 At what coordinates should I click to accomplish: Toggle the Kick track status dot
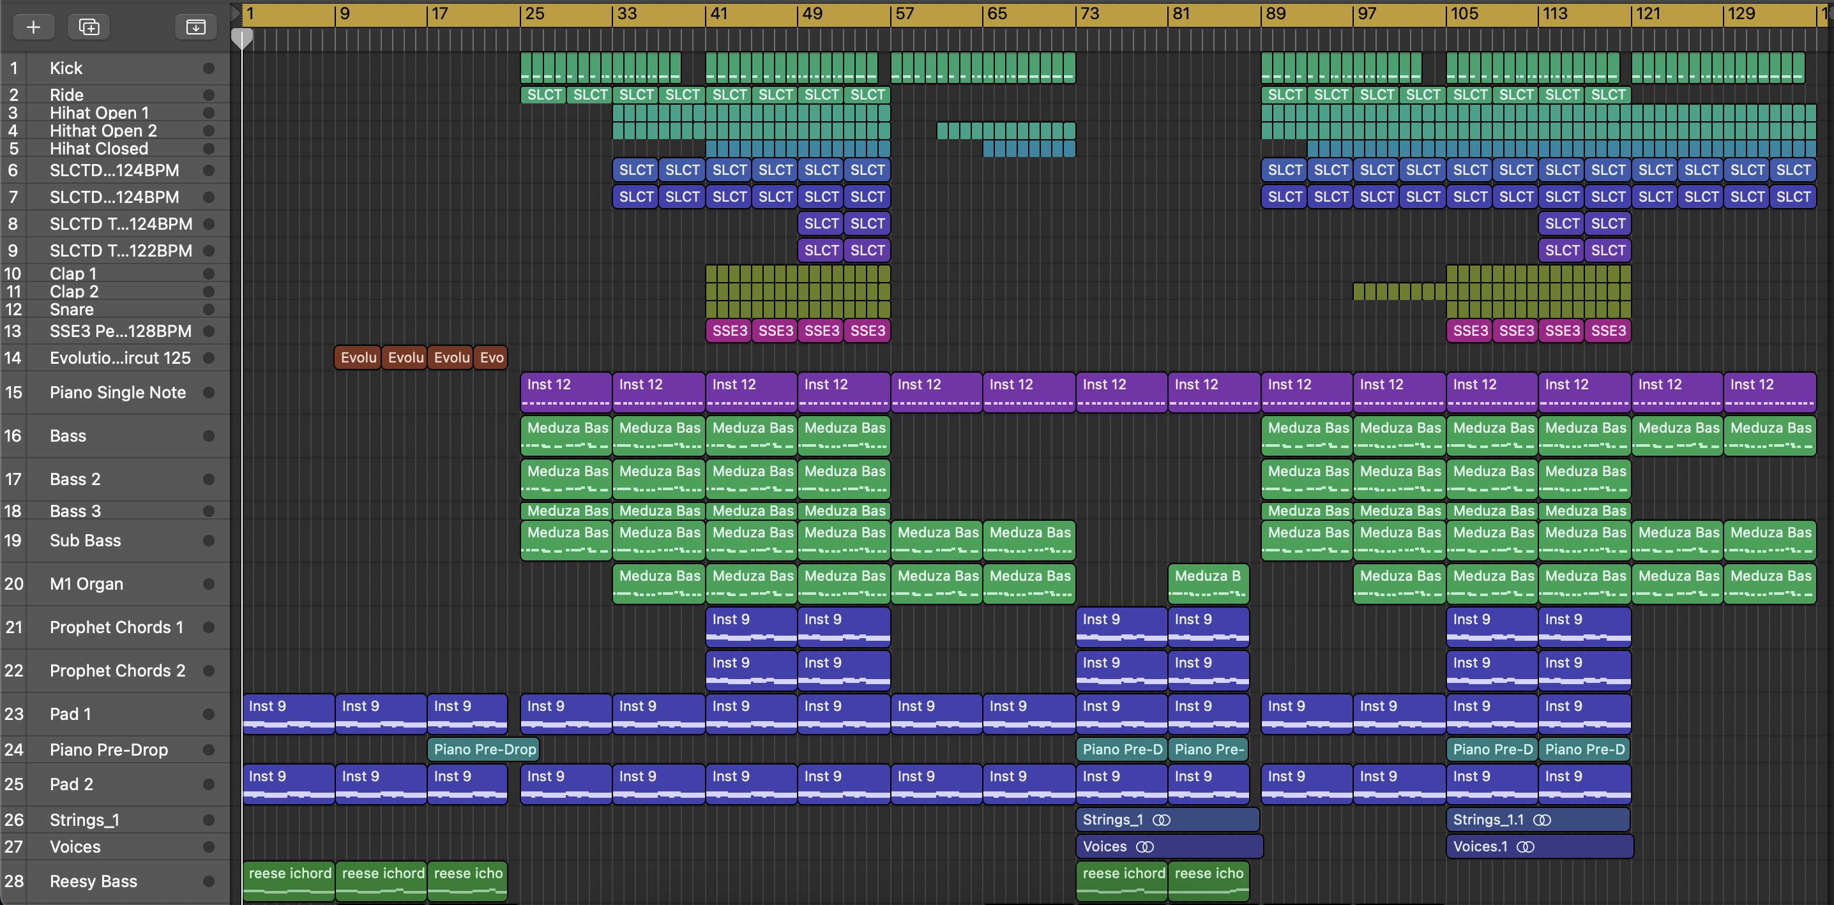click(x=209, y=68)
